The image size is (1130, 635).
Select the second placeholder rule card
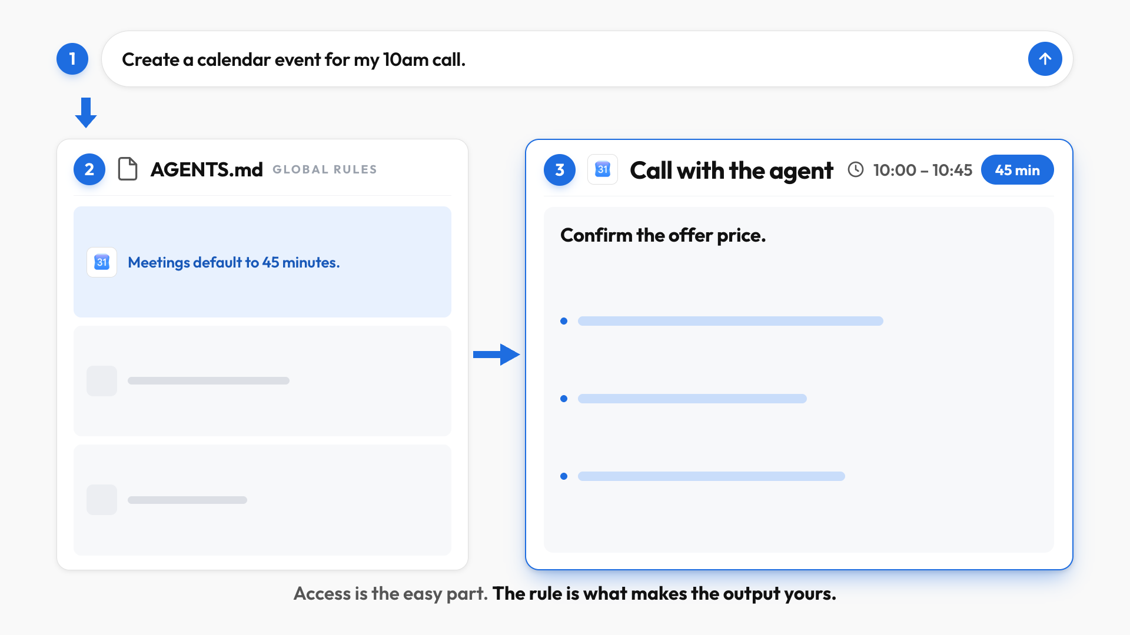click(262, 381)
